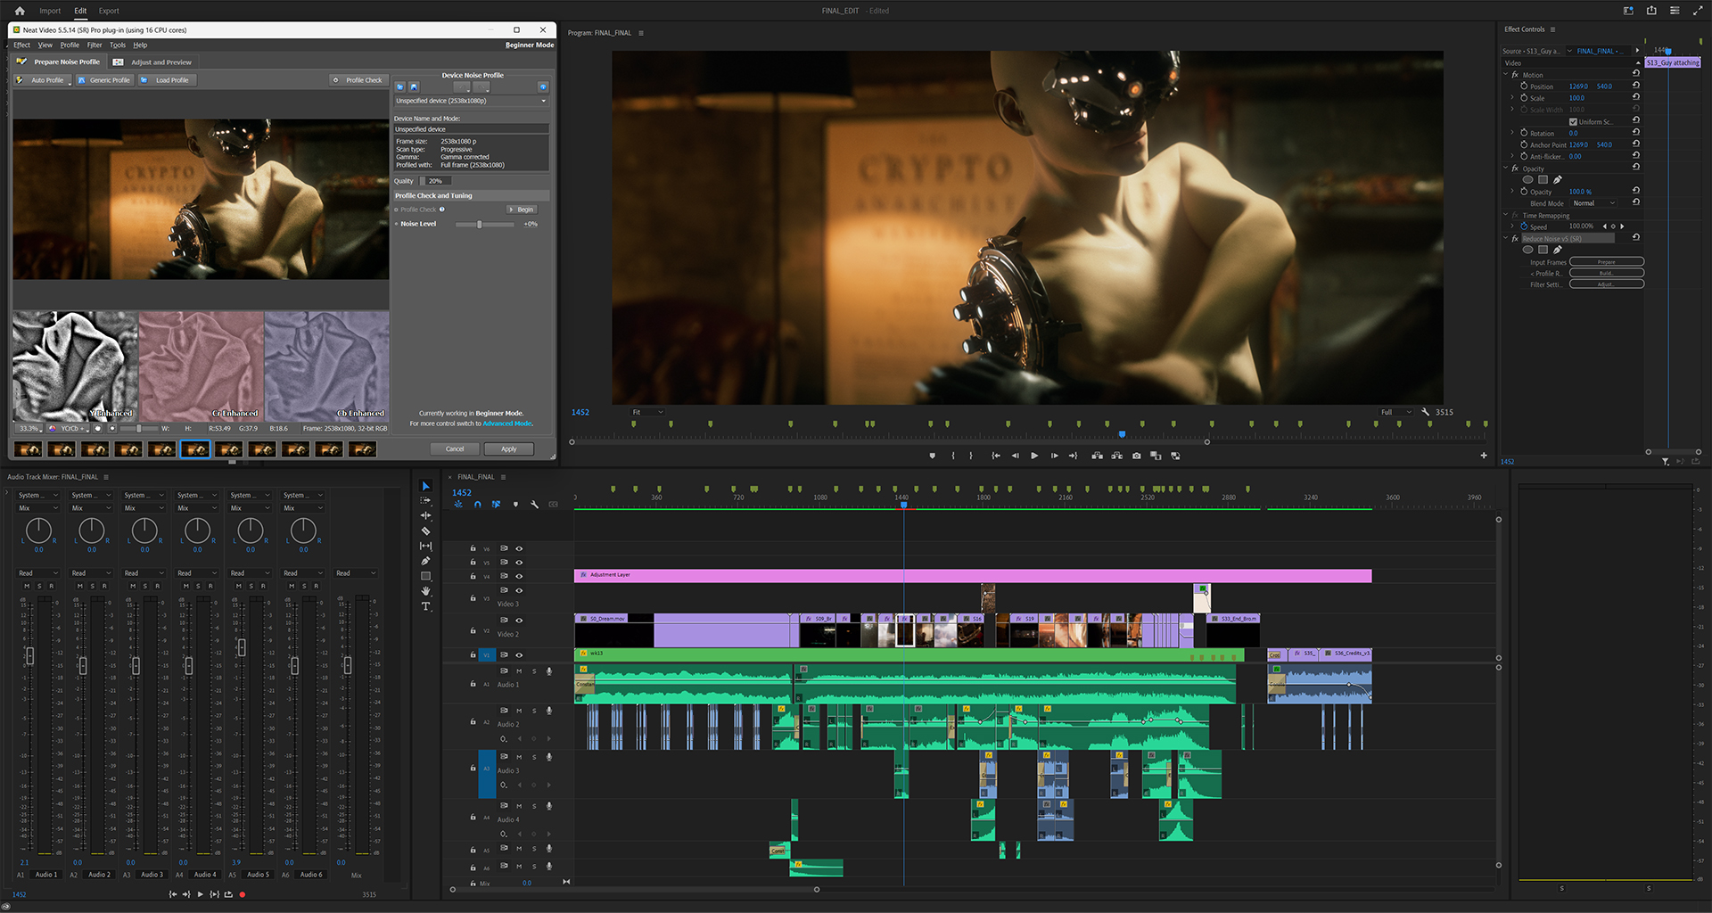Toggle Snap in timeline (magnet icon)
Viewport: 1712px width, 913px height.
coord(477,505)
